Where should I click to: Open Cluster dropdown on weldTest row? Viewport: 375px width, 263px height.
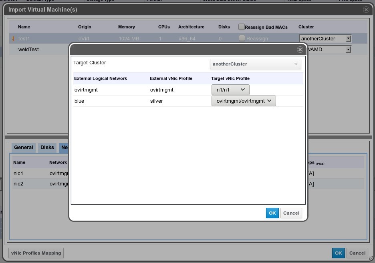pos(348,49)
